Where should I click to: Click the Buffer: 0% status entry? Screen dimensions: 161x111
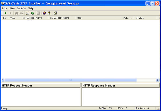pyautogui.click(x=105, y=108)
